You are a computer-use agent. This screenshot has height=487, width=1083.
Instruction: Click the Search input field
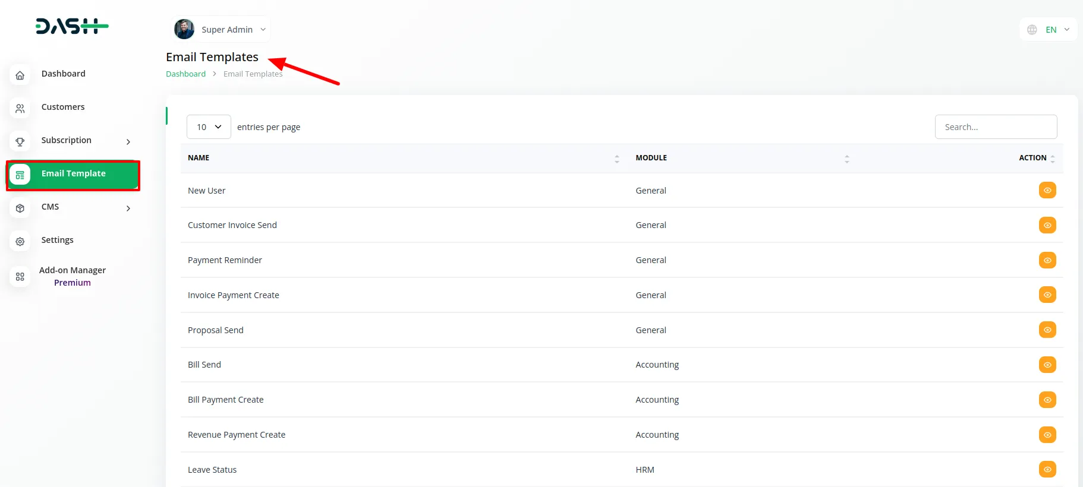click(x=996, y=127)
